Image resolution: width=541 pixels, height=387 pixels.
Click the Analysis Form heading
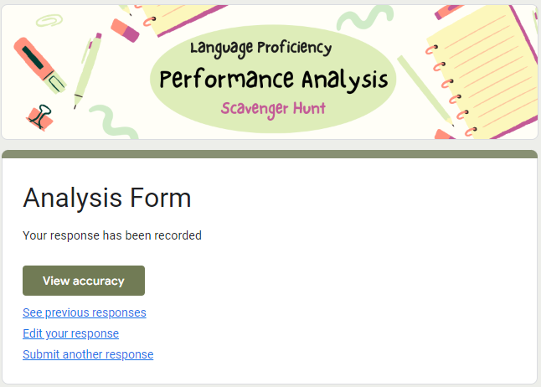pos(107,199)
